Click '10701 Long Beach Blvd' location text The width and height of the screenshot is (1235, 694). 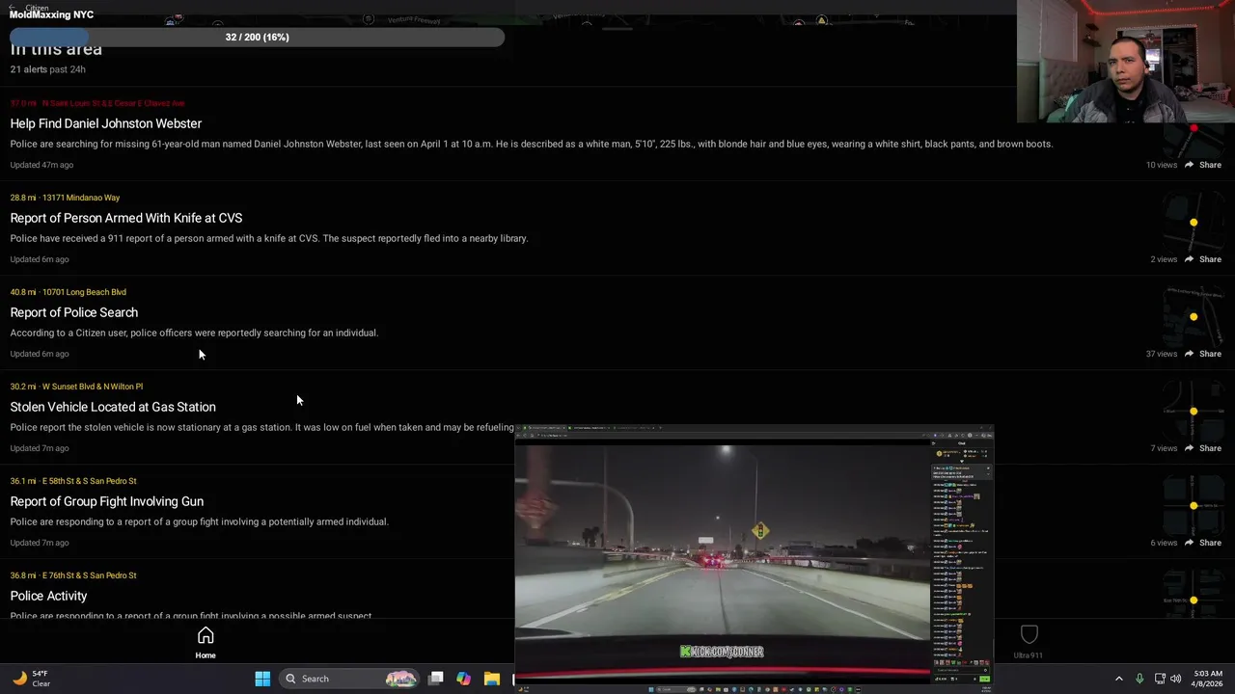tap(84, 292)
